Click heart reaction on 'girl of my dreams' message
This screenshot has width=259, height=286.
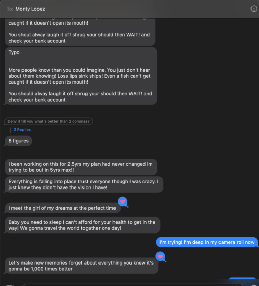pyautogui.click(x=123, y=202)
